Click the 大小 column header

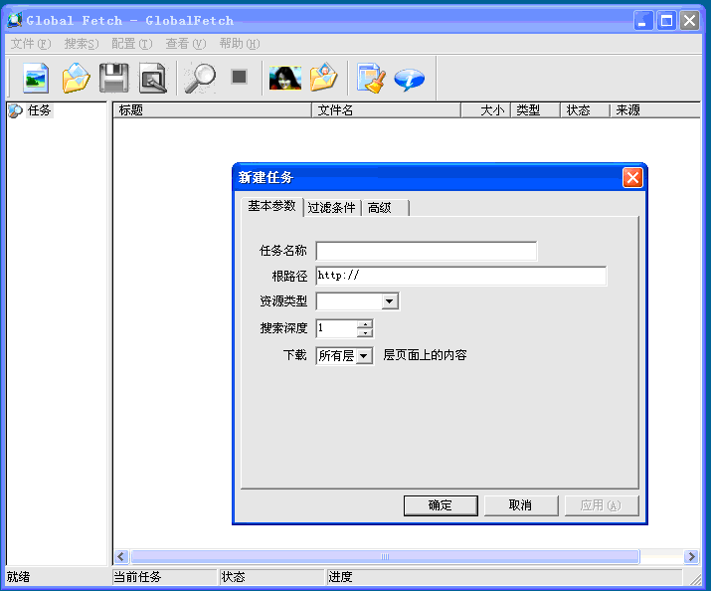coord(486,110)
